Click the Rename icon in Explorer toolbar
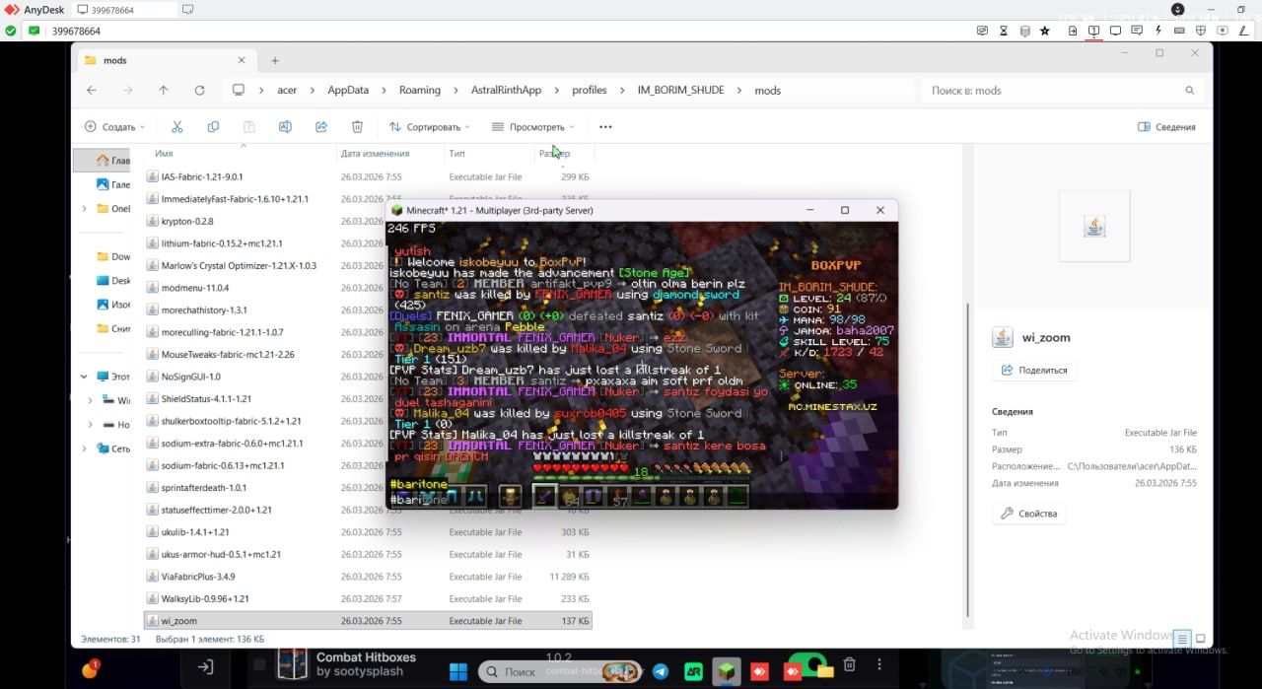Image resolution: width=1262 pixels, height=689 pixels. [285, 127]
